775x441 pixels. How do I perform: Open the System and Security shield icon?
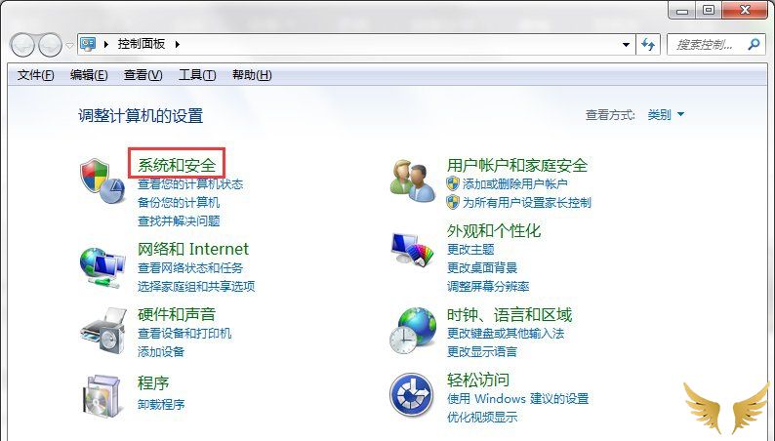coord(102,180)
